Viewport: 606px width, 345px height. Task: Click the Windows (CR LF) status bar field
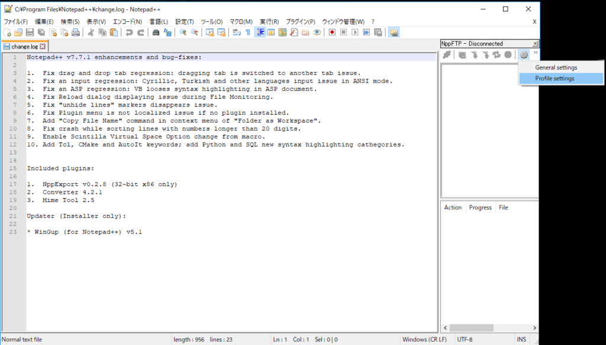point(424,340)
